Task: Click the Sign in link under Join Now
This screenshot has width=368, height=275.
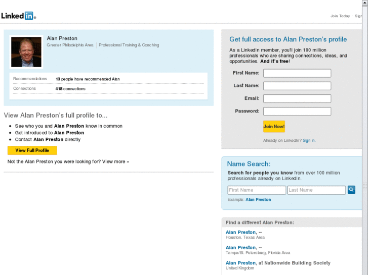Action: tap(309, 140)
